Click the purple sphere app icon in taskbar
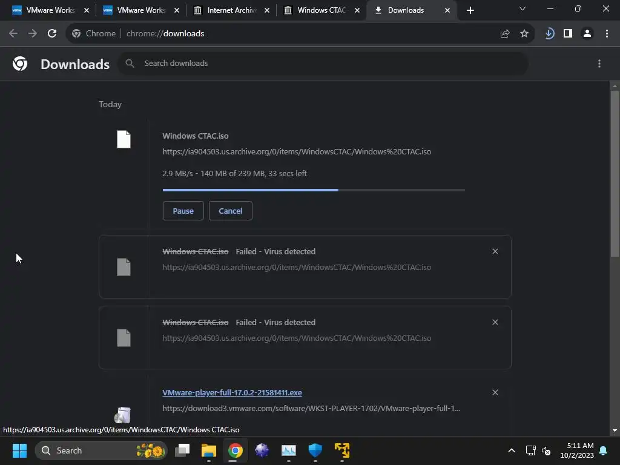The image size is (620, 465). click(262, 450)
